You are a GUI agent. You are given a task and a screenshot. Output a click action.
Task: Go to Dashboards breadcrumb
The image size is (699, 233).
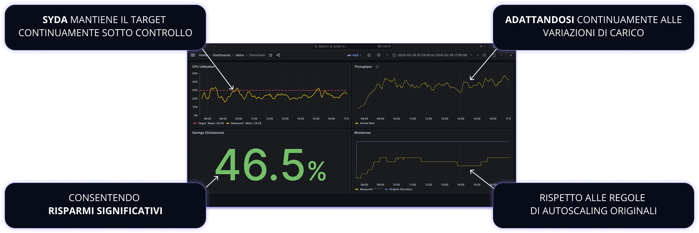point(222,55)
